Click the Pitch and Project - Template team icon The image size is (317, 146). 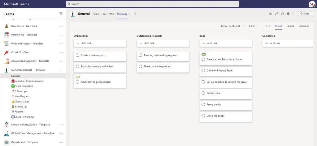click(7, 44)
